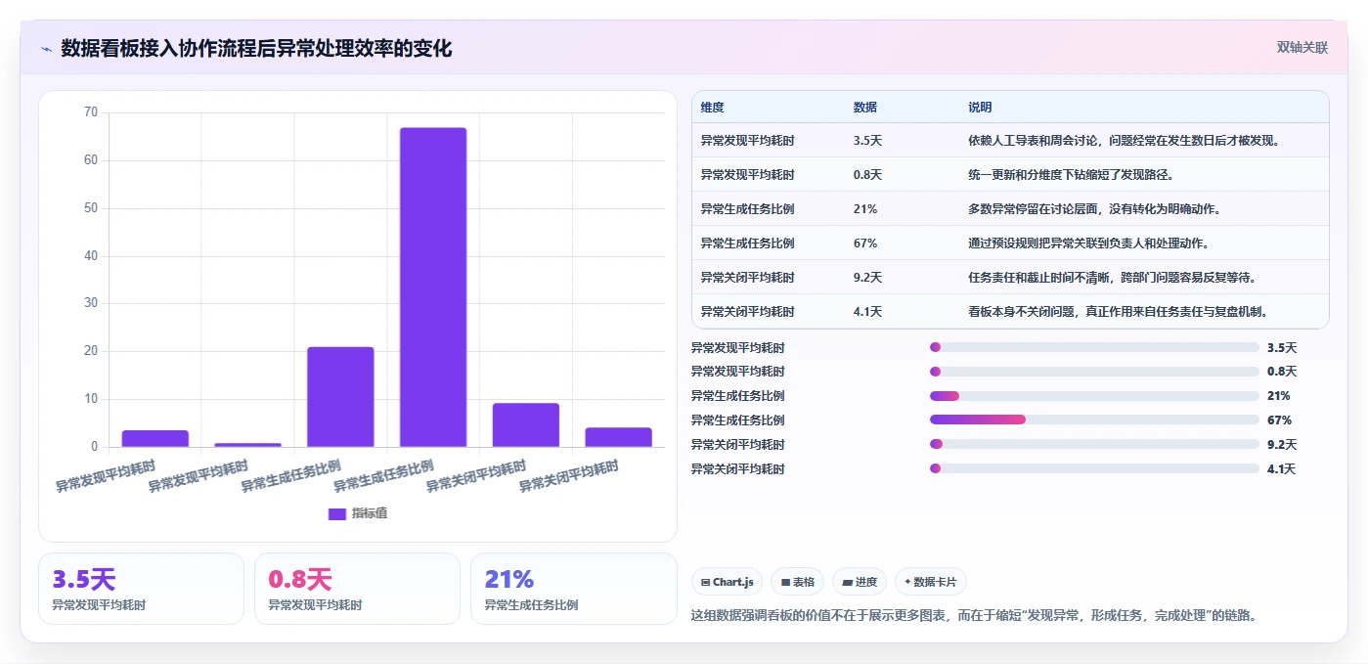This screenshot has height=664, width=1368.
Task: Select the 数据卡片 tag chip
Action: 931,582
